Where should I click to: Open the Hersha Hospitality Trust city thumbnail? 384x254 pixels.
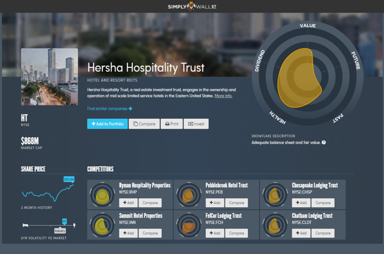49,77
